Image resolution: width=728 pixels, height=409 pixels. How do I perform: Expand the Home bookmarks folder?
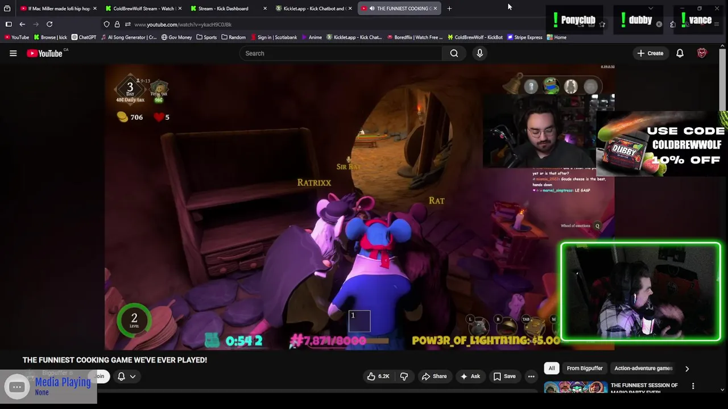(x=556, y=37)
